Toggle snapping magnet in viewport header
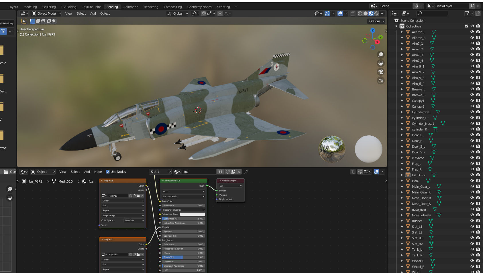 [x=204, y=13]
